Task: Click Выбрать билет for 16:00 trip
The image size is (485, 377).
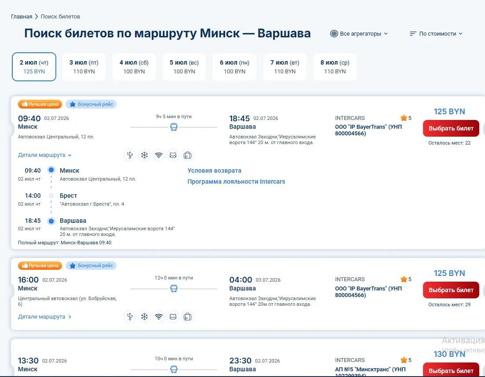Action: [x=451, y=290]
